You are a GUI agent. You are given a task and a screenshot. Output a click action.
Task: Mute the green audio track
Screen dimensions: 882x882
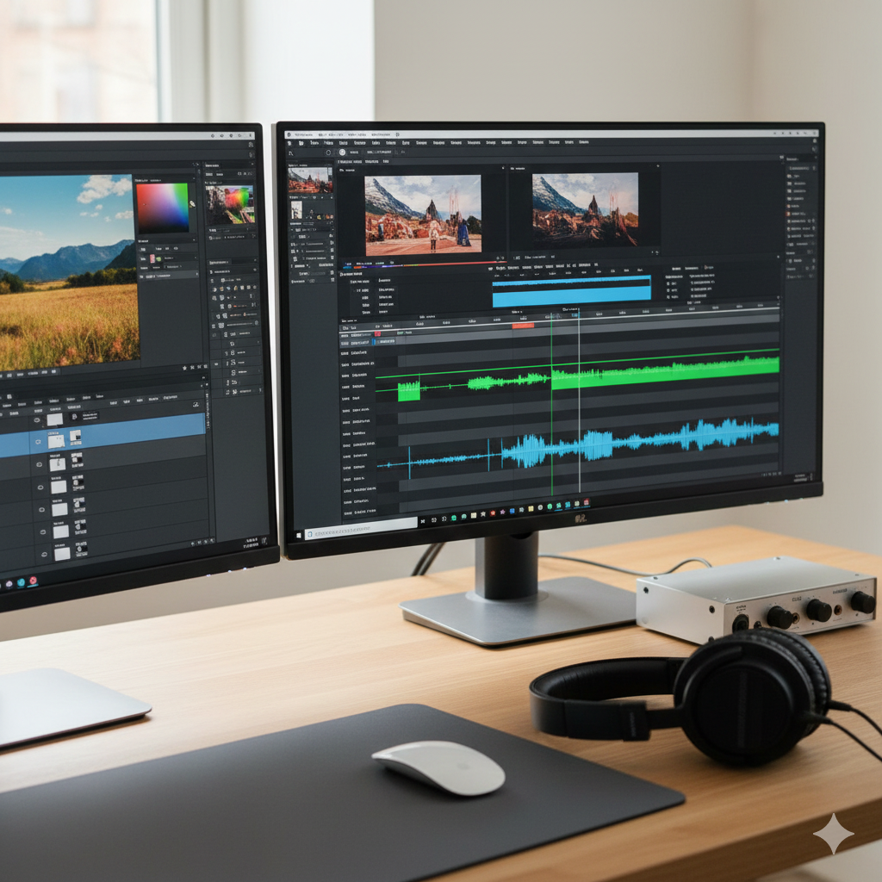point(343,376)
